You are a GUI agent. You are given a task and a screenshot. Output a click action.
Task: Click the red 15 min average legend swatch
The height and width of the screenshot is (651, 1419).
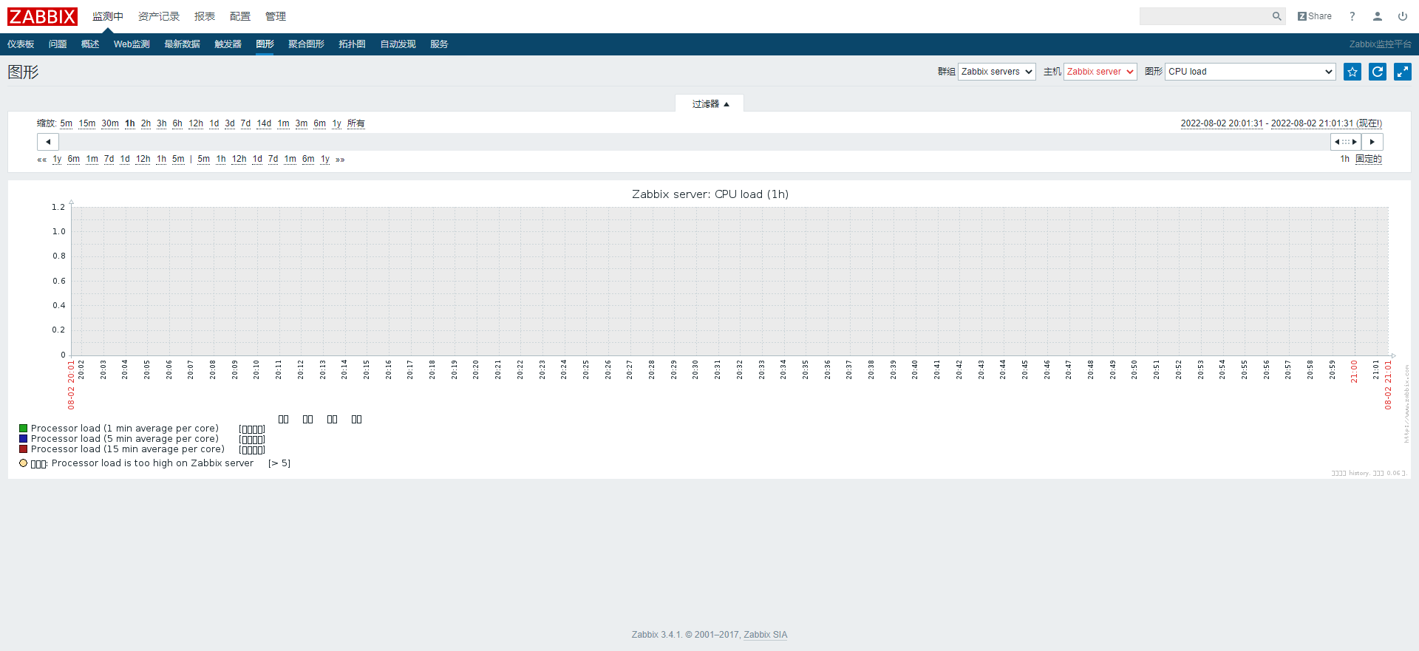(24, 449)
